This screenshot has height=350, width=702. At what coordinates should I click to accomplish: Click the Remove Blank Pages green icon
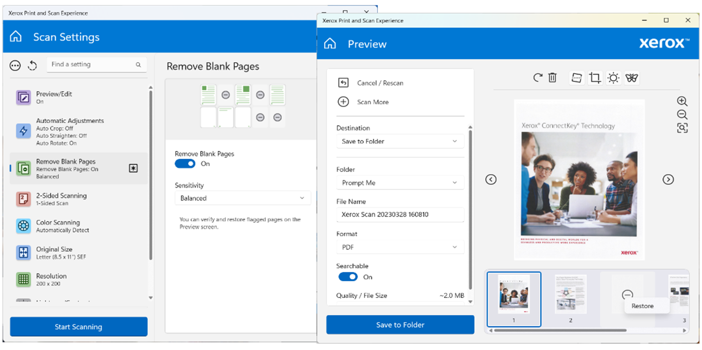[24, 169]
